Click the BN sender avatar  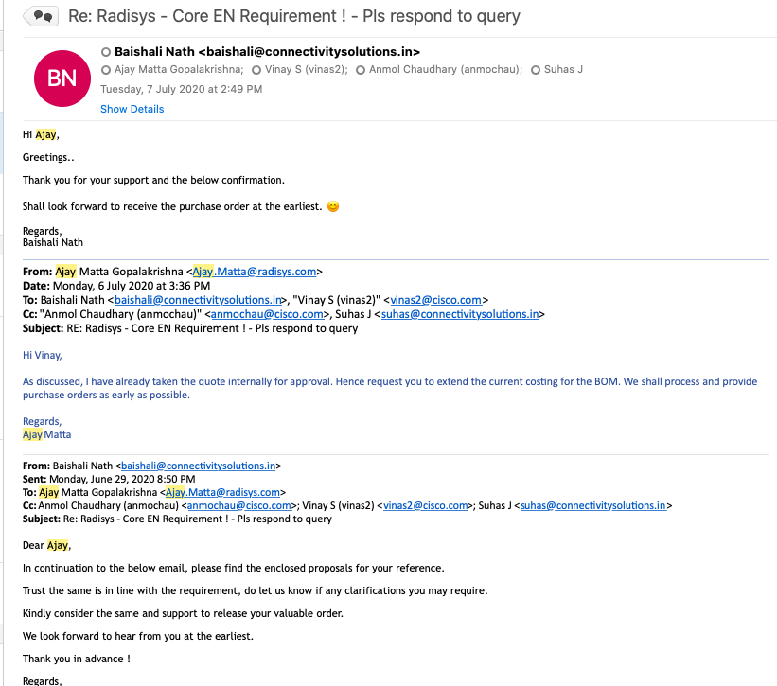pos(62,79)
